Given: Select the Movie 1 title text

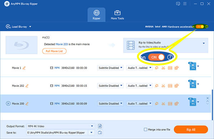Looking at the screenshot, I should [x=16, y=68].
